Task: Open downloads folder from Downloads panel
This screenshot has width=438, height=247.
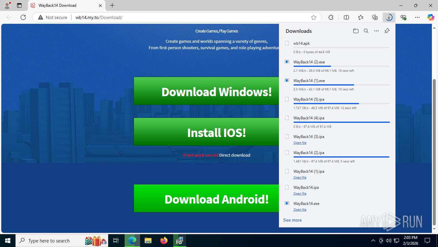Action: 356,31
